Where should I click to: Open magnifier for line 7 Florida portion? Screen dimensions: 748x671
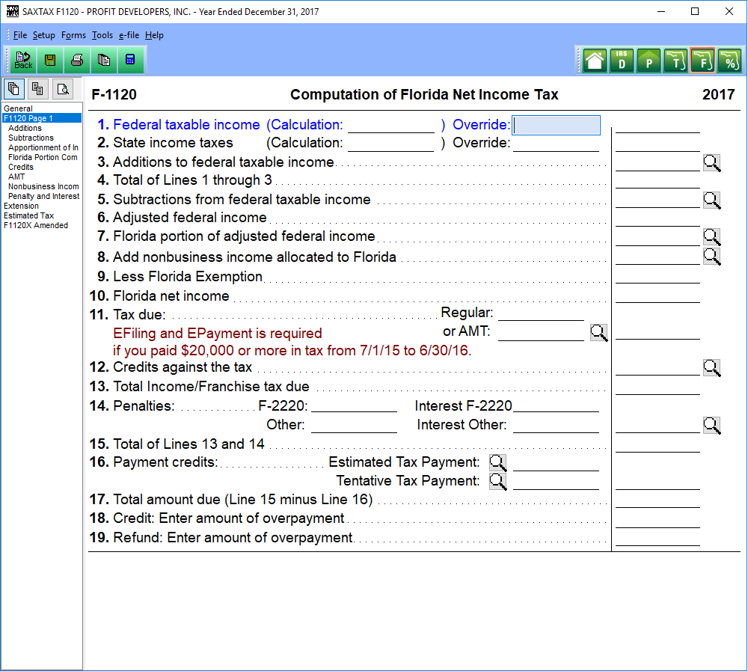712,236
